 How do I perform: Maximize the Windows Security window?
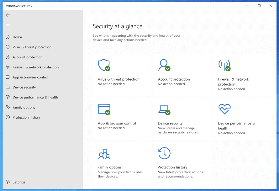[259, 6]
